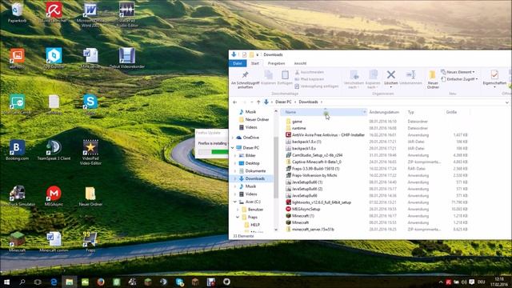Select the game folder

[297, 122]
